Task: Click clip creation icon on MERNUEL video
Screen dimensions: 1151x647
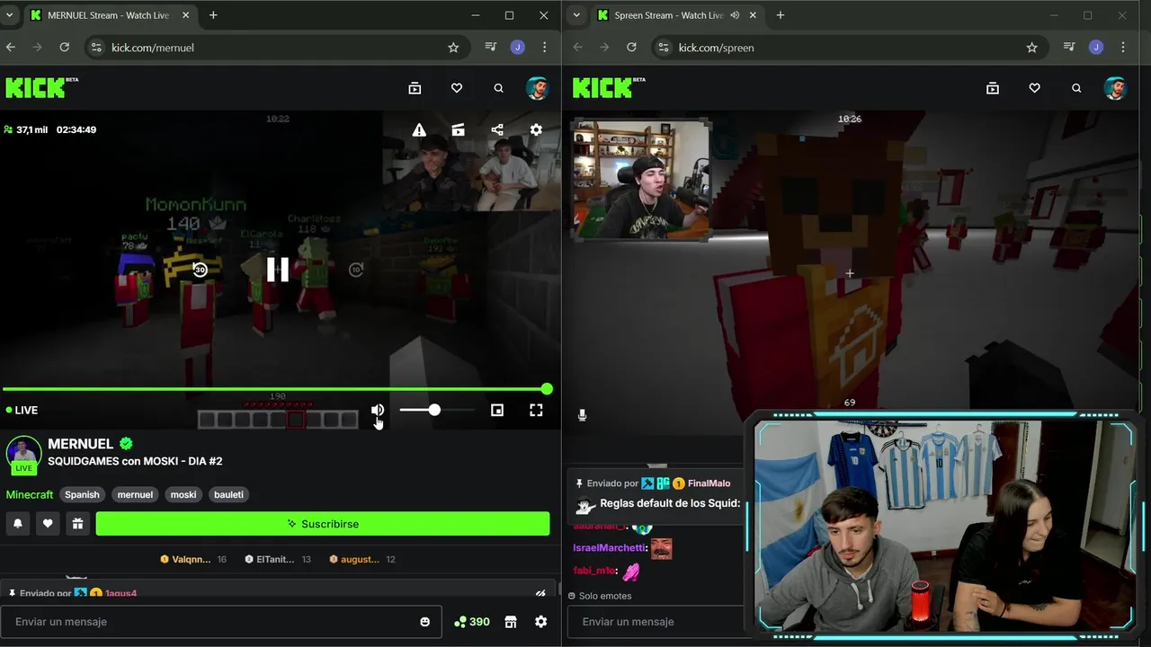Action: point(458,130)
